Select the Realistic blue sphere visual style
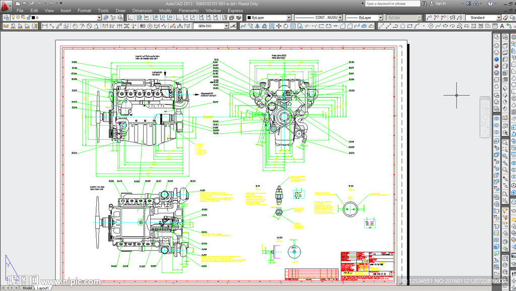 [x=496, y=60]
